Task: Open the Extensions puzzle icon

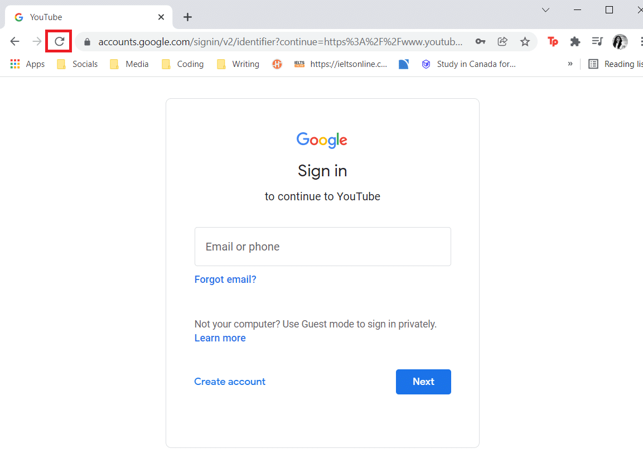Action: (x=575, y=41)
